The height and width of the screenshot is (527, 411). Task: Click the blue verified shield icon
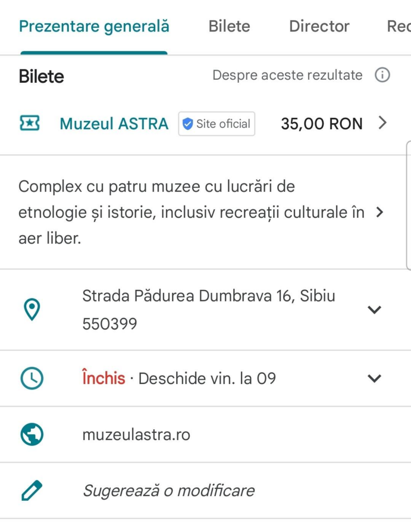188,124
